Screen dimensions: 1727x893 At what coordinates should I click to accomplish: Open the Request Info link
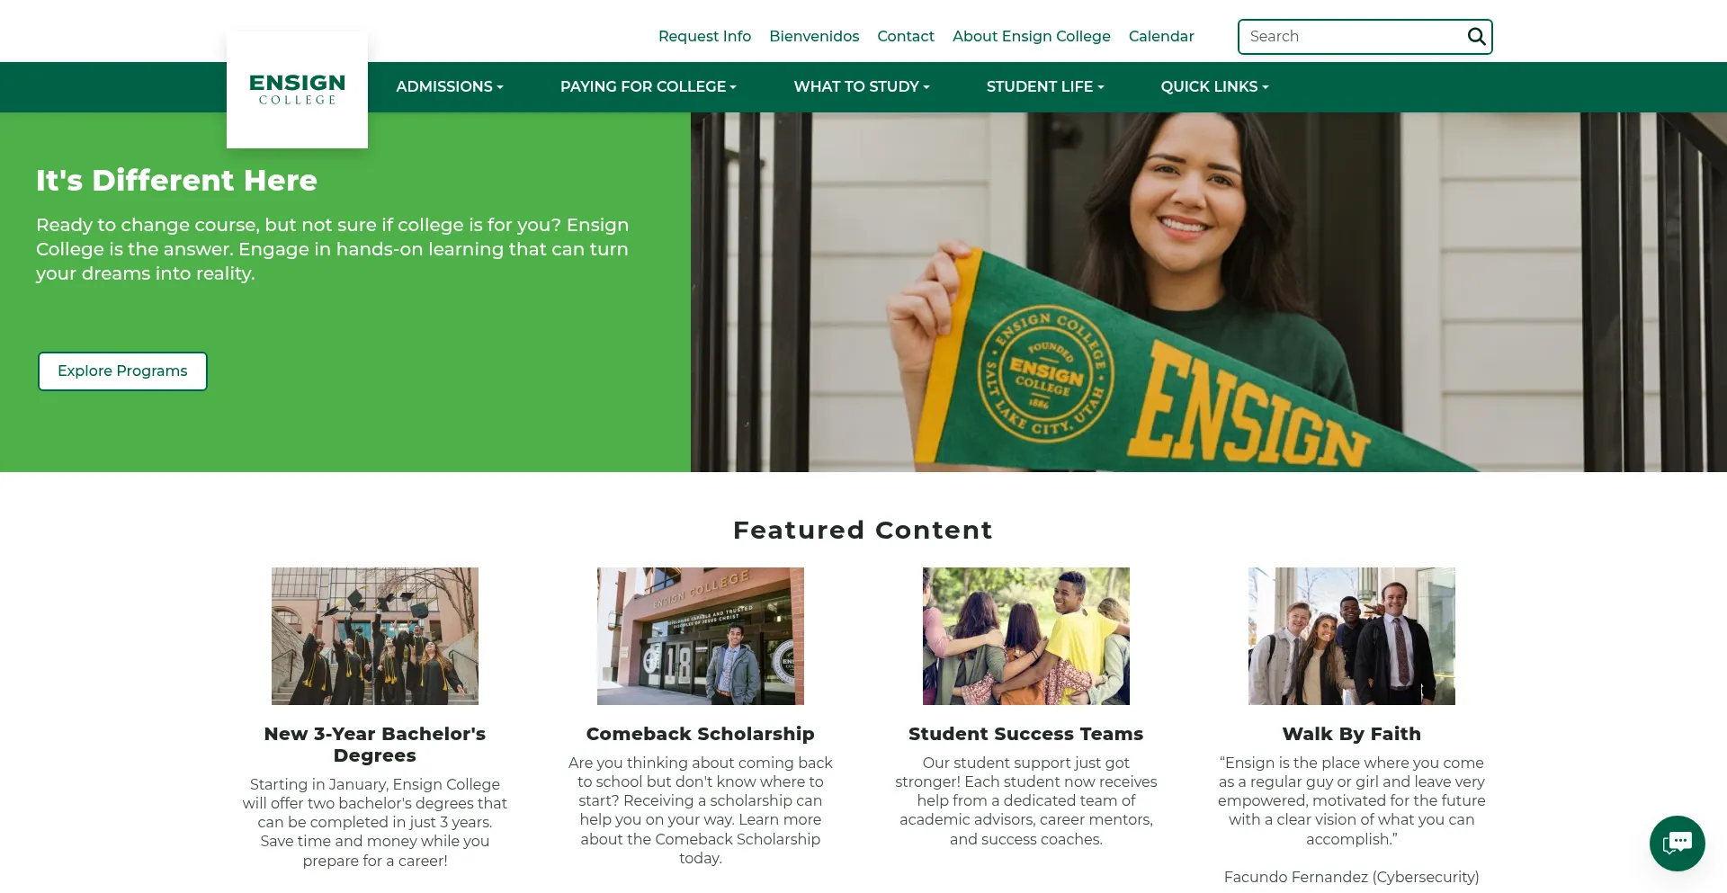[x=704, y=37]
